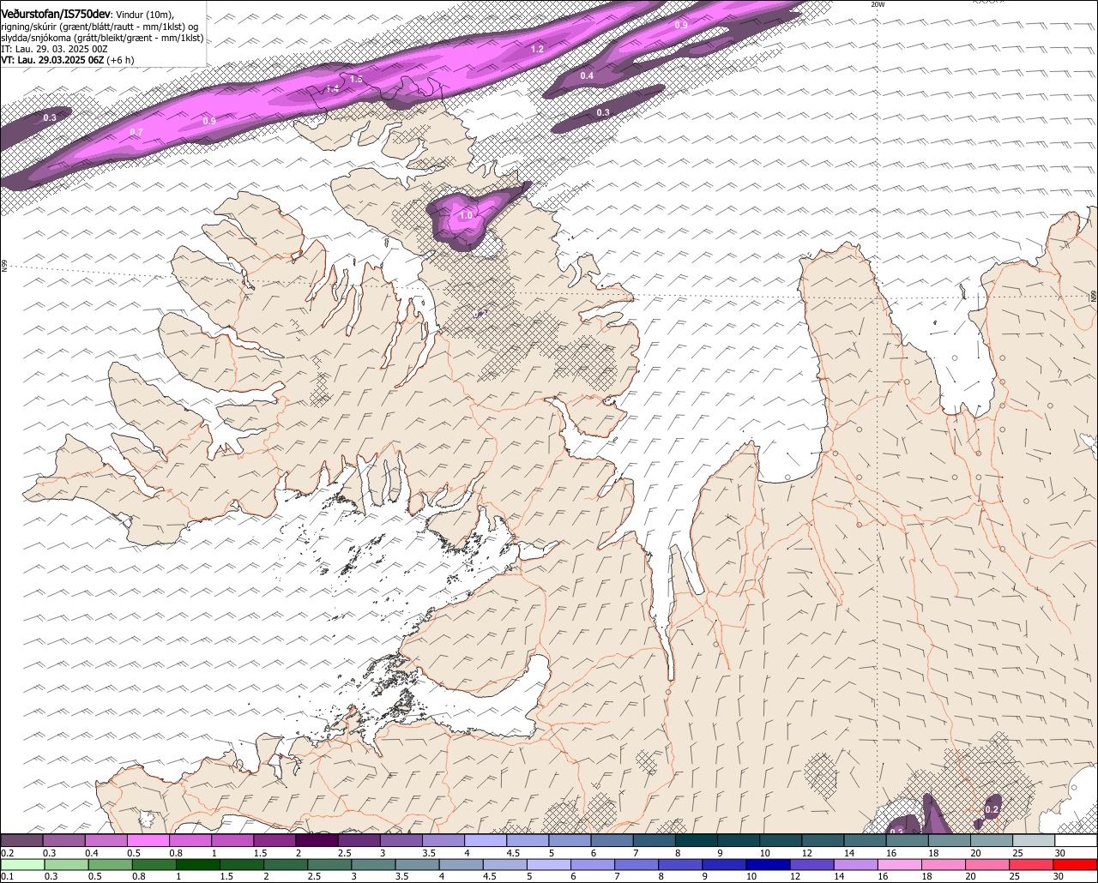Click the dull purple 0.2 swatch in upper legend
1098x883 pixels.
(x=21, y=840)
